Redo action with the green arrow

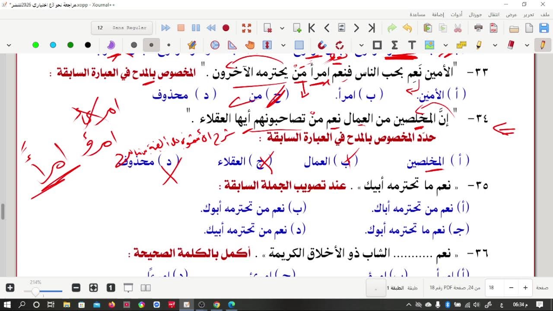coord(392,29)
